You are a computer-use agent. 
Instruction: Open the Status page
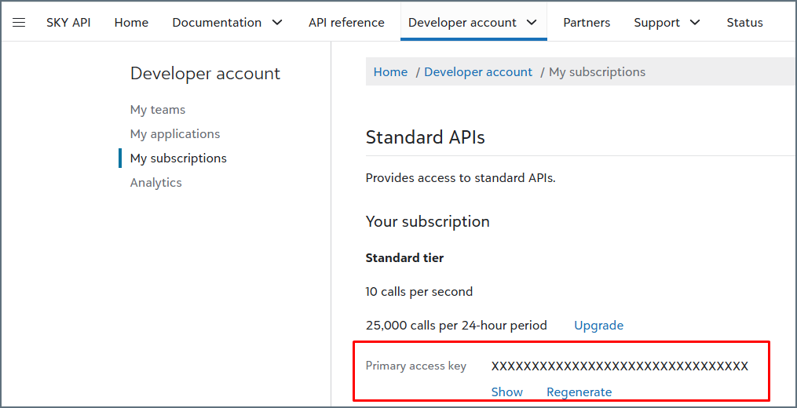coord(744,22)
